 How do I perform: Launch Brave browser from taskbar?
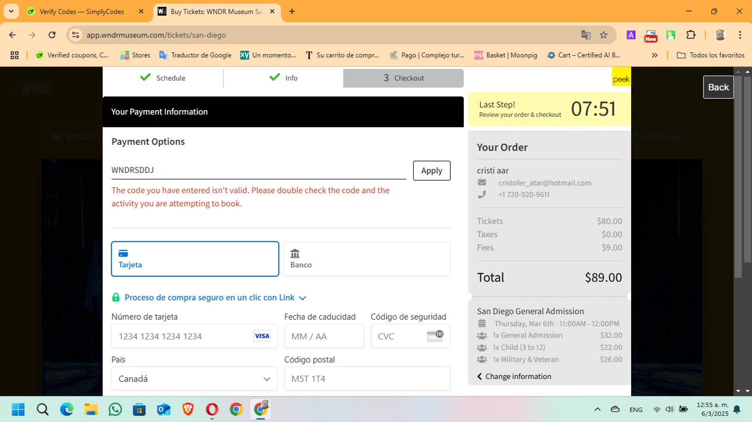(x=187, y=409)
